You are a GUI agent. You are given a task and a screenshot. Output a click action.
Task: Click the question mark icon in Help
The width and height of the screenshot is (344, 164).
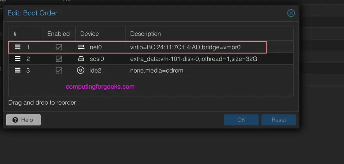point(15,120)
